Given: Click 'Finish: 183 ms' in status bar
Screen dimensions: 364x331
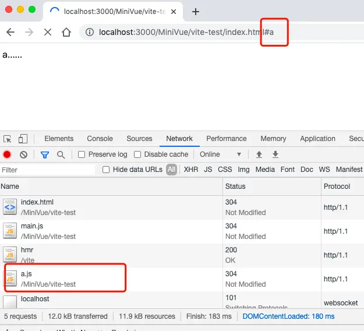Looking at the screenshot, I should (209, 316).
